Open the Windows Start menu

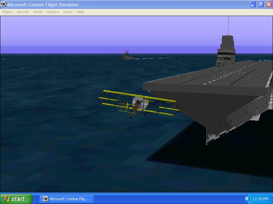click(x=16, y=199)
